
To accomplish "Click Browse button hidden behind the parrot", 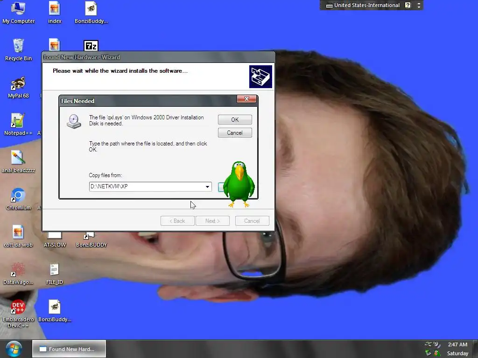I will pyautogui.click(x=221, y=187).
